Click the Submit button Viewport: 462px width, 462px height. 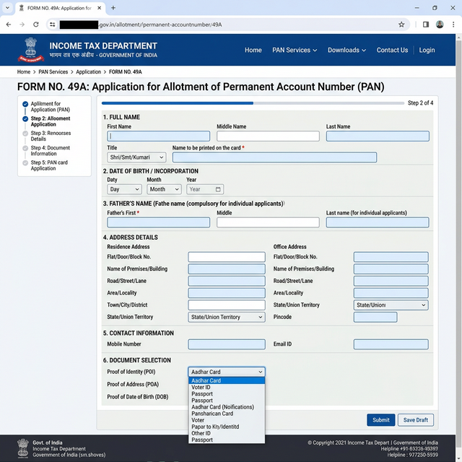(x=381, y=420)
